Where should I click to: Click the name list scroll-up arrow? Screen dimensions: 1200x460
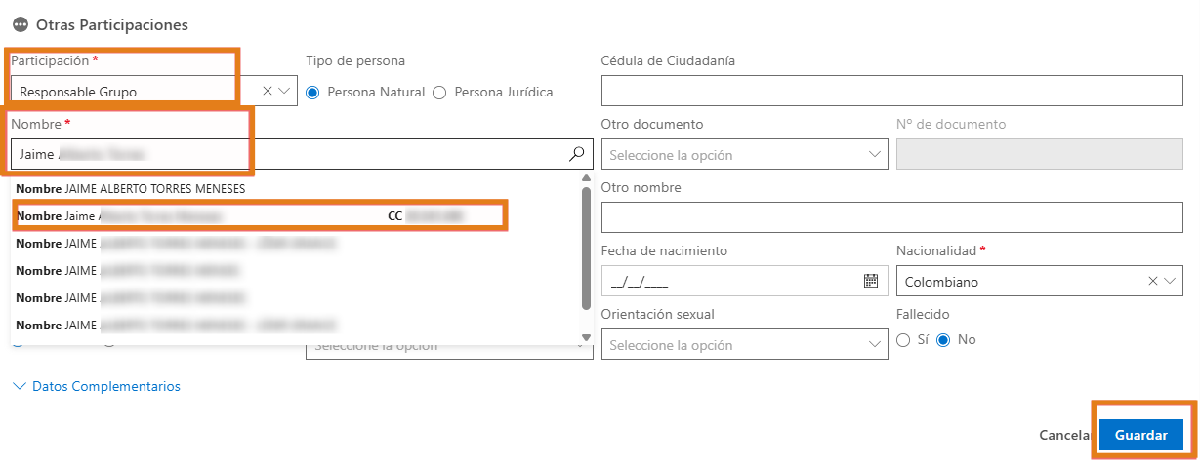pos(586,178)
